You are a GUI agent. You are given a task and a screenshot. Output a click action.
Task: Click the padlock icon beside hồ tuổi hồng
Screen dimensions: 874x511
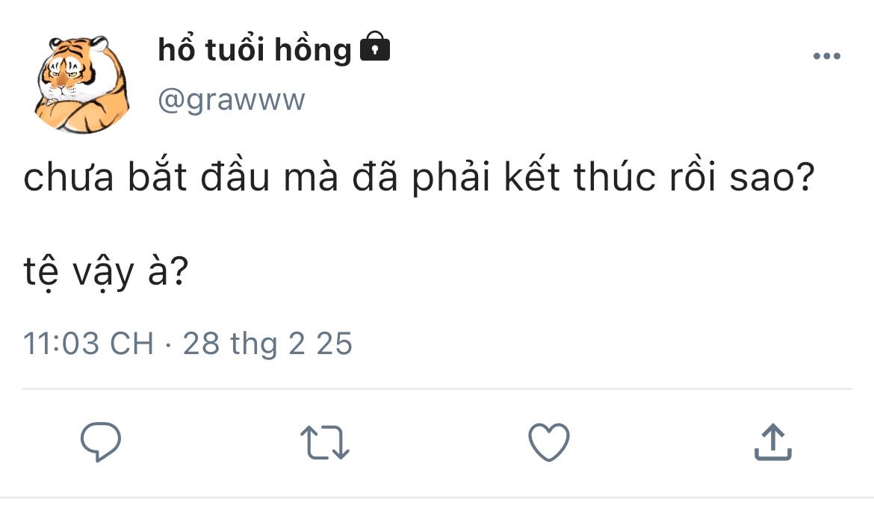coord(374,46)
